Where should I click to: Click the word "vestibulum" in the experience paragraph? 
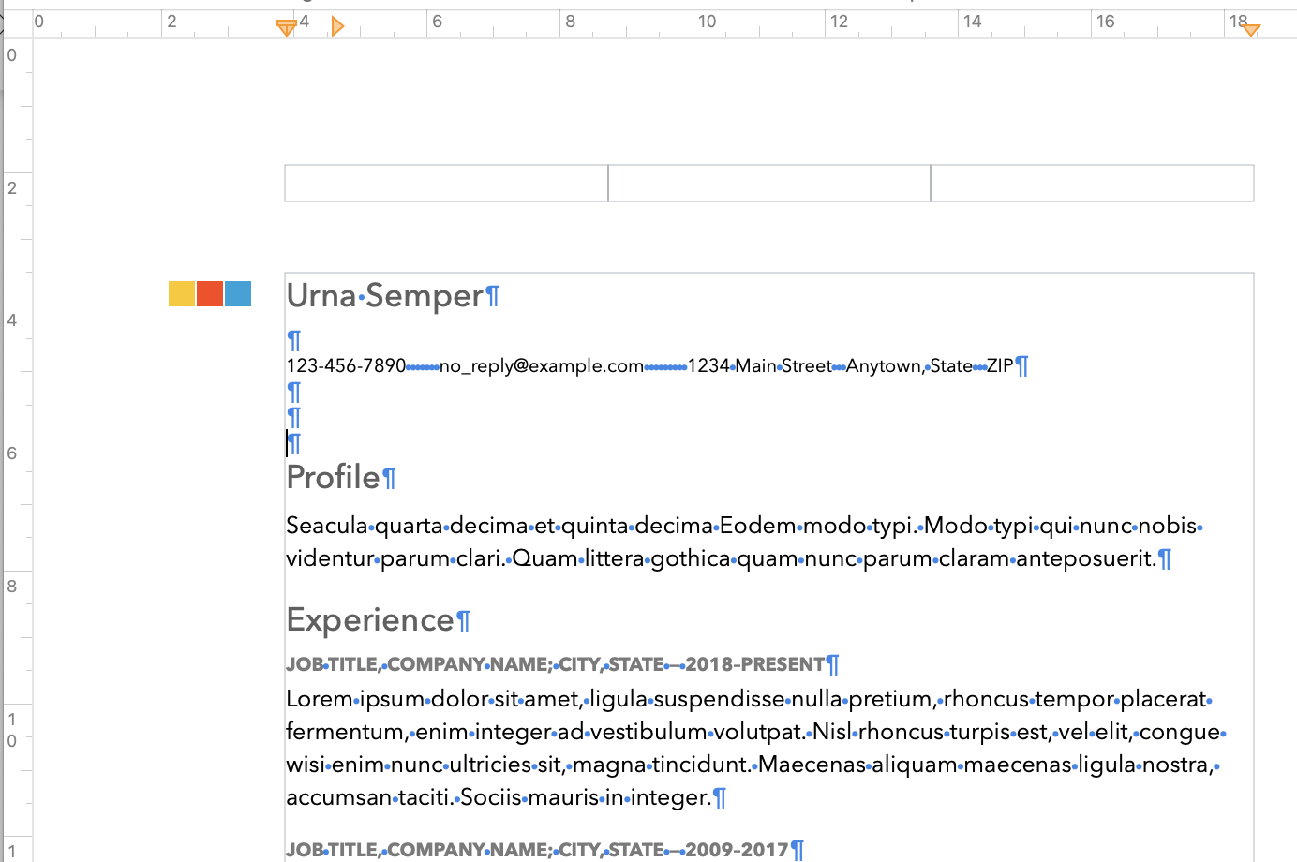click(649, 732)
